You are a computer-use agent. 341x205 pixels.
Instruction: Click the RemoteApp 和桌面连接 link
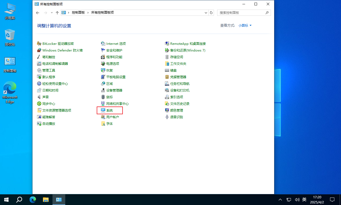pyautogui.click(x=188, y=44)
